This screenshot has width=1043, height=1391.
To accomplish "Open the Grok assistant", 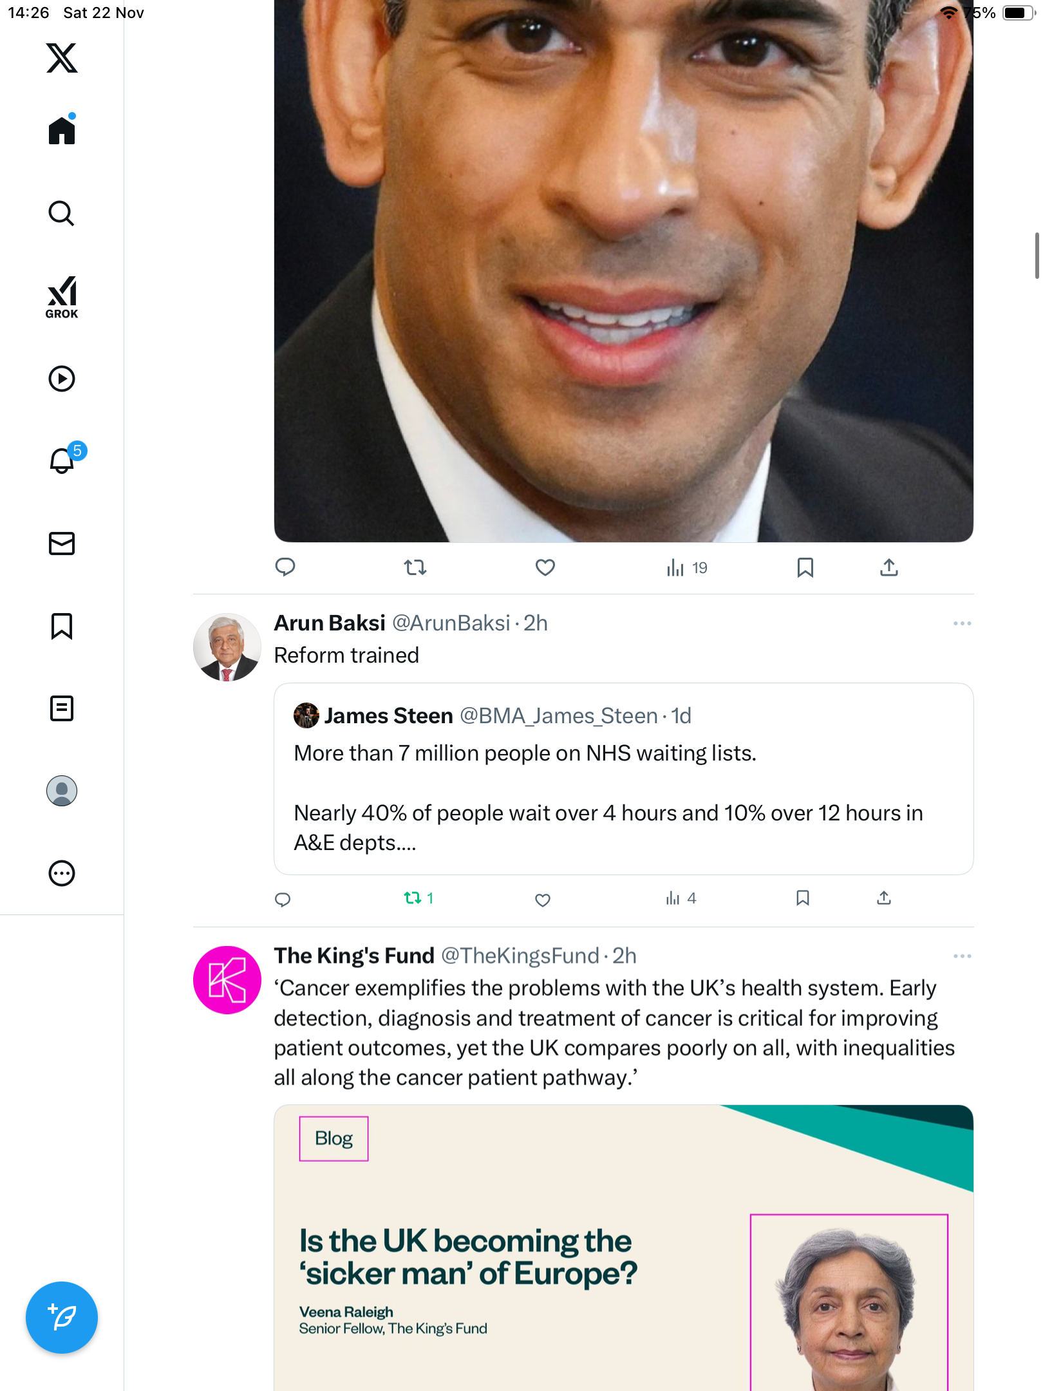I will [62, 298].
